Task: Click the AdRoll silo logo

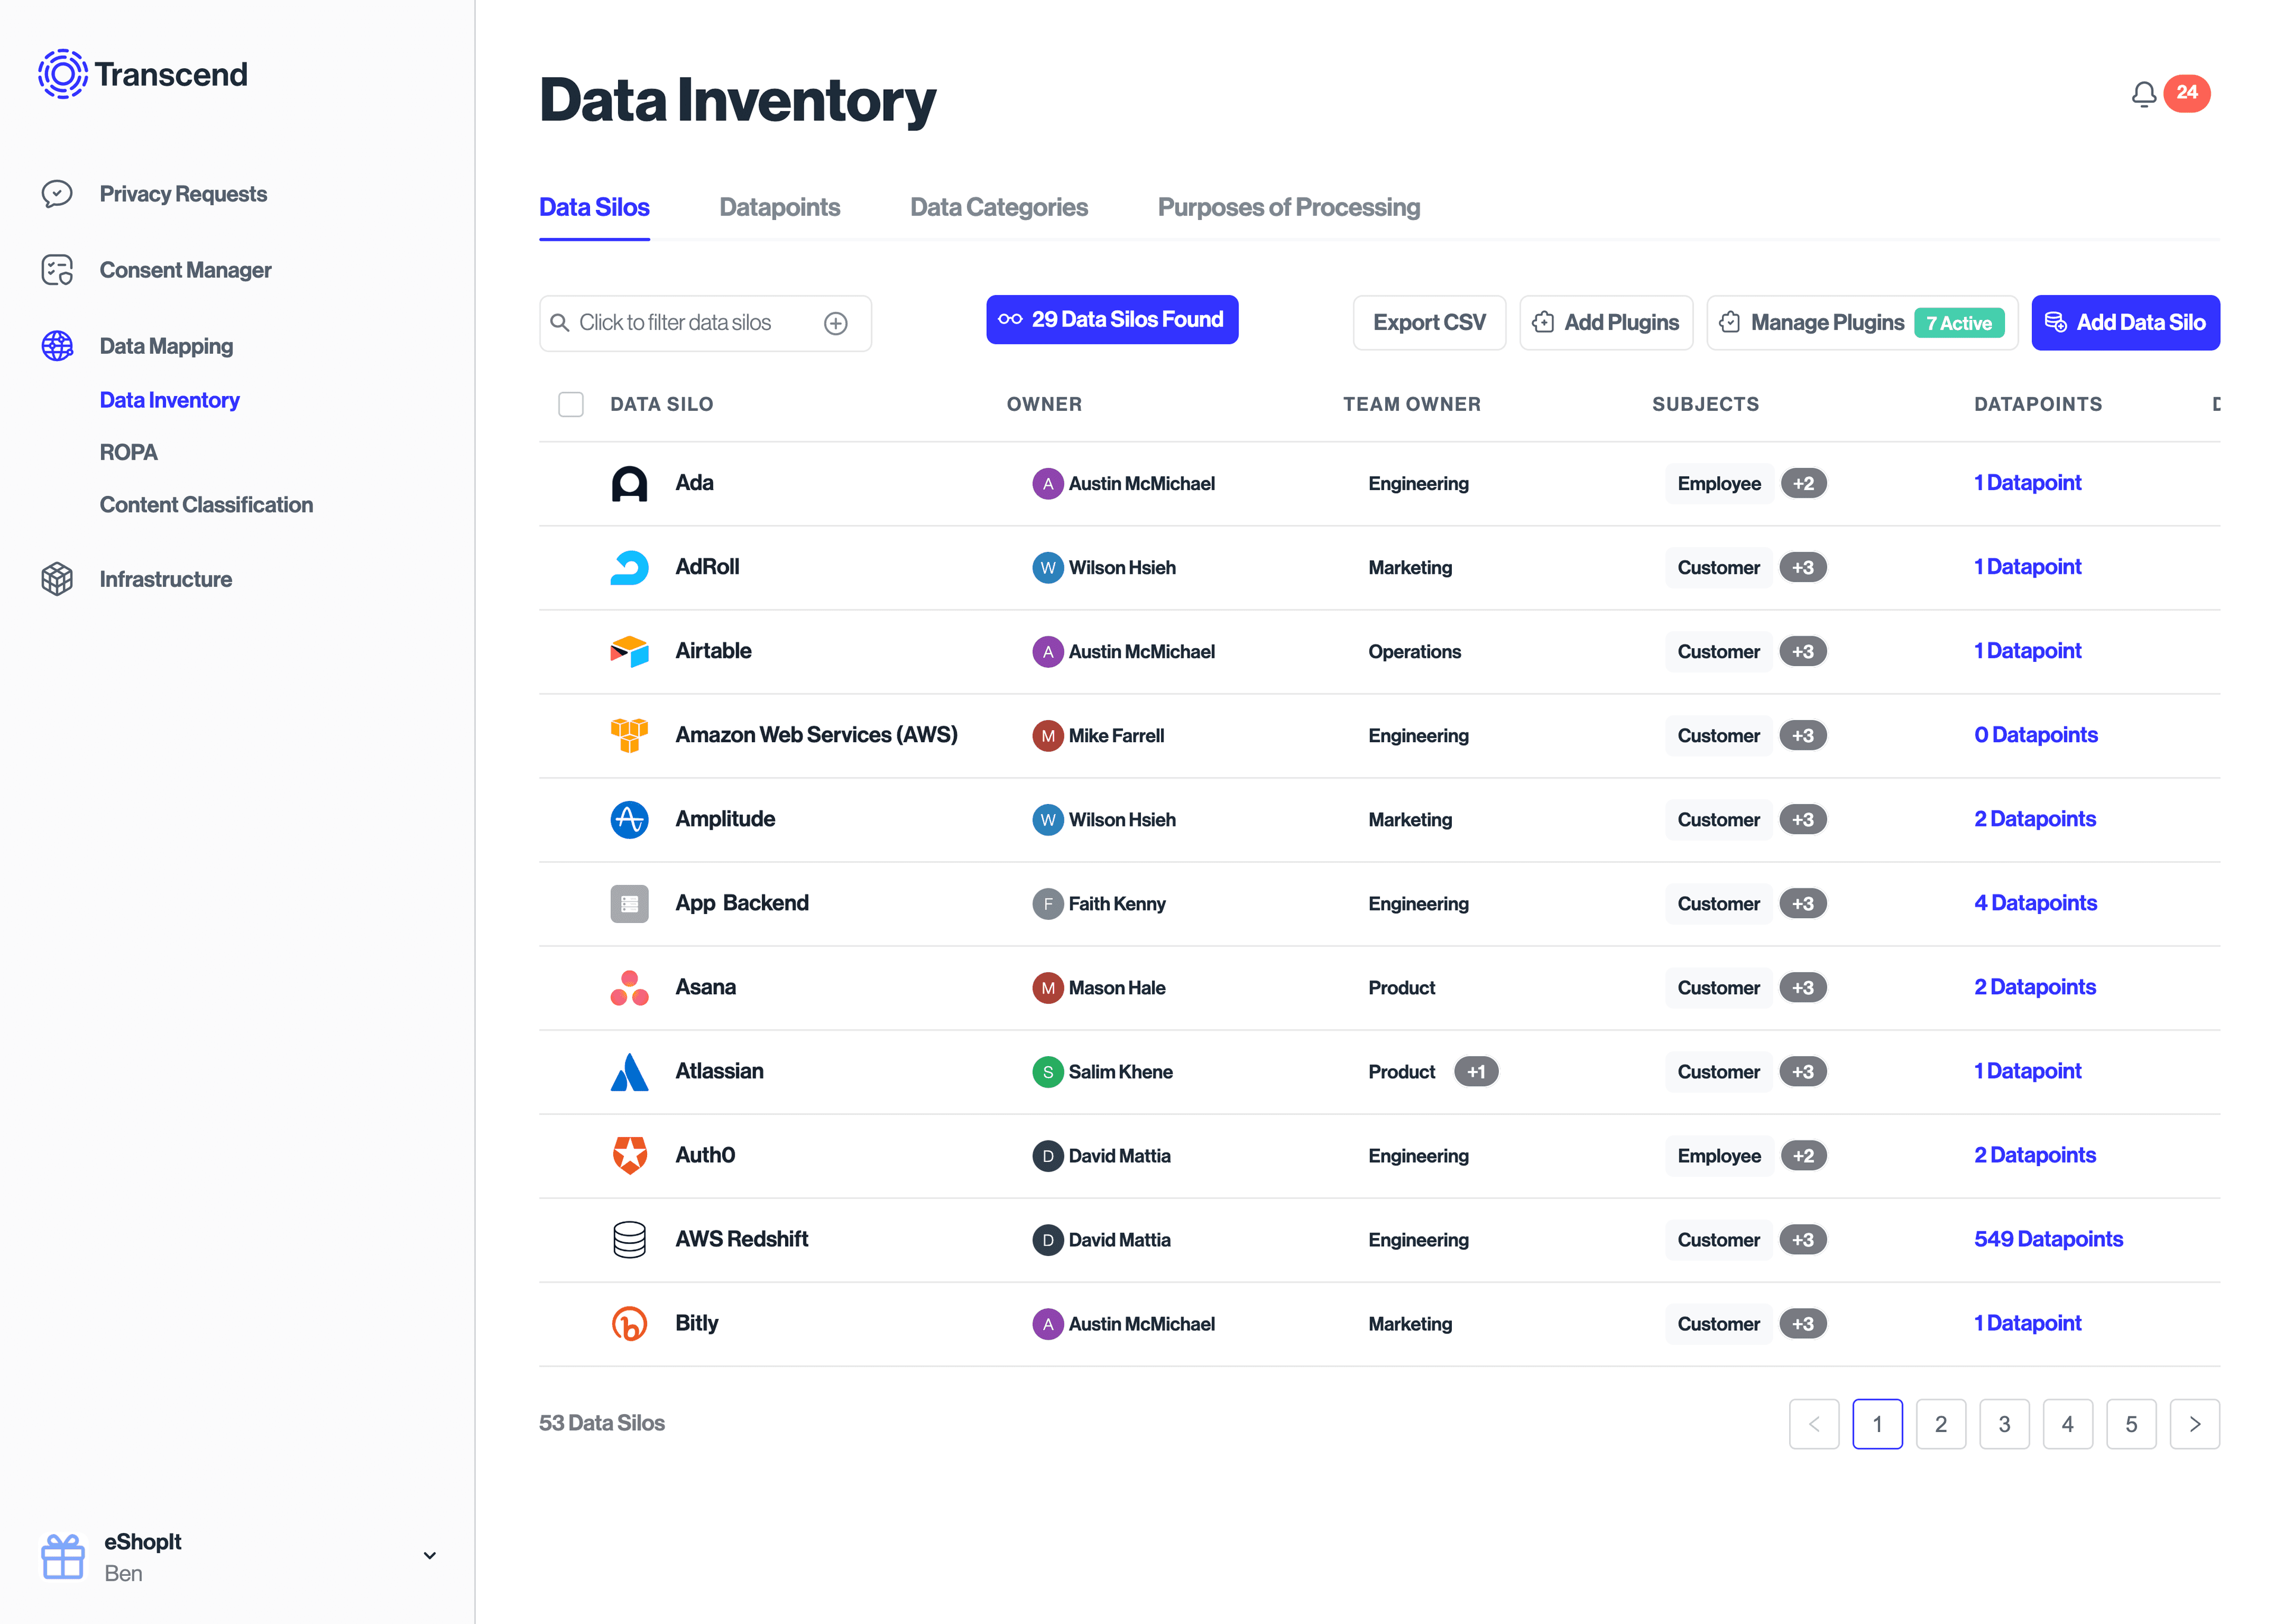Action: (629, 568)
